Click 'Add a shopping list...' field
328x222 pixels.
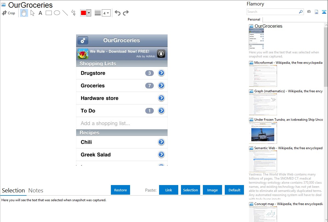pyautogui.click(x=122, y=123)
